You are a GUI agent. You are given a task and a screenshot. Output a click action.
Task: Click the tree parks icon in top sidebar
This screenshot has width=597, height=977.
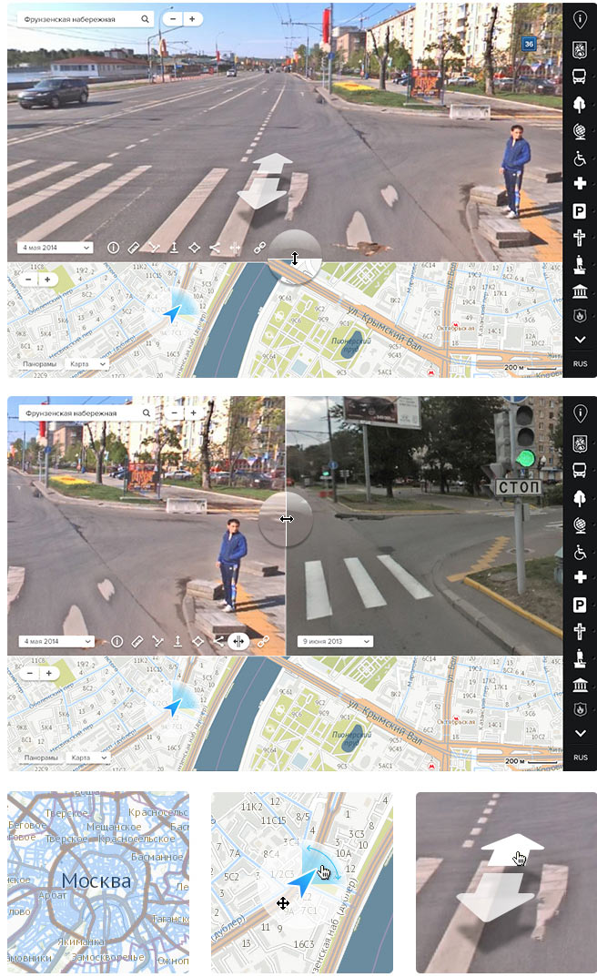(x=580, y=103)
